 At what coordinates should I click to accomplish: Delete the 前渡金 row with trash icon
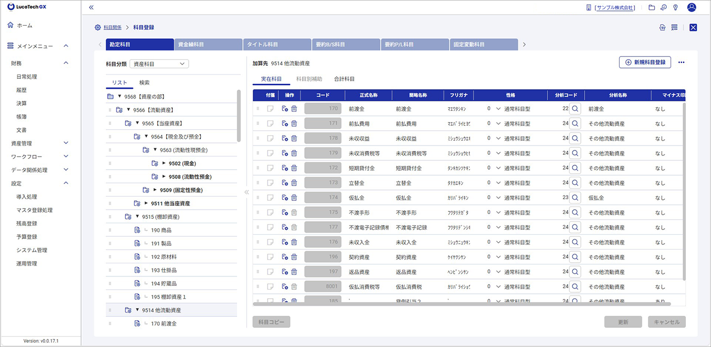[x=294, y=109]
